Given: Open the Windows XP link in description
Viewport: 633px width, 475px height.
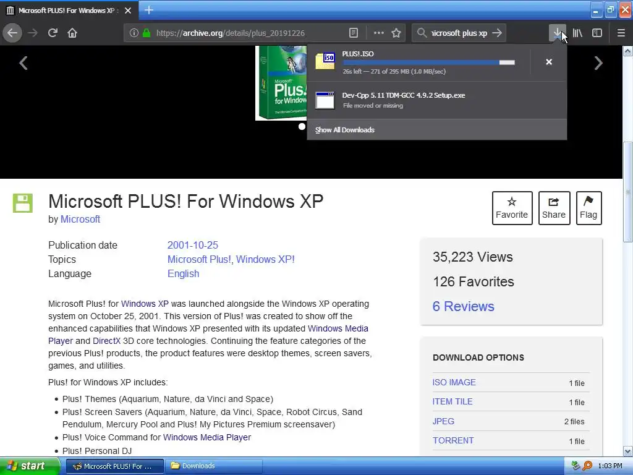Looking at the screenshot, I should coord(145,304).
